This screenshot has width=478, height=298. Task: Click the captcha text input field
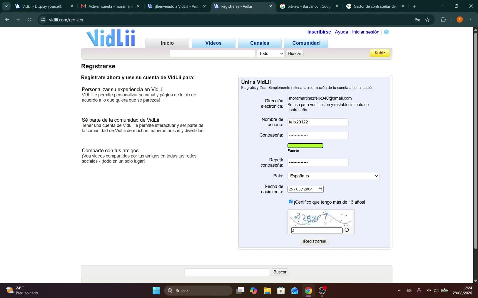click(316, 230)
